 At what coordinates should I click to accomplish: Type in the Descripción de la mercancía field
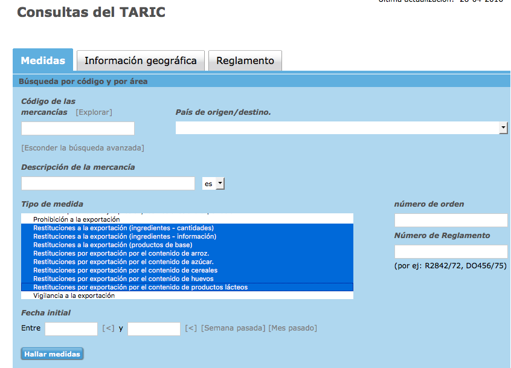(108, 184)
